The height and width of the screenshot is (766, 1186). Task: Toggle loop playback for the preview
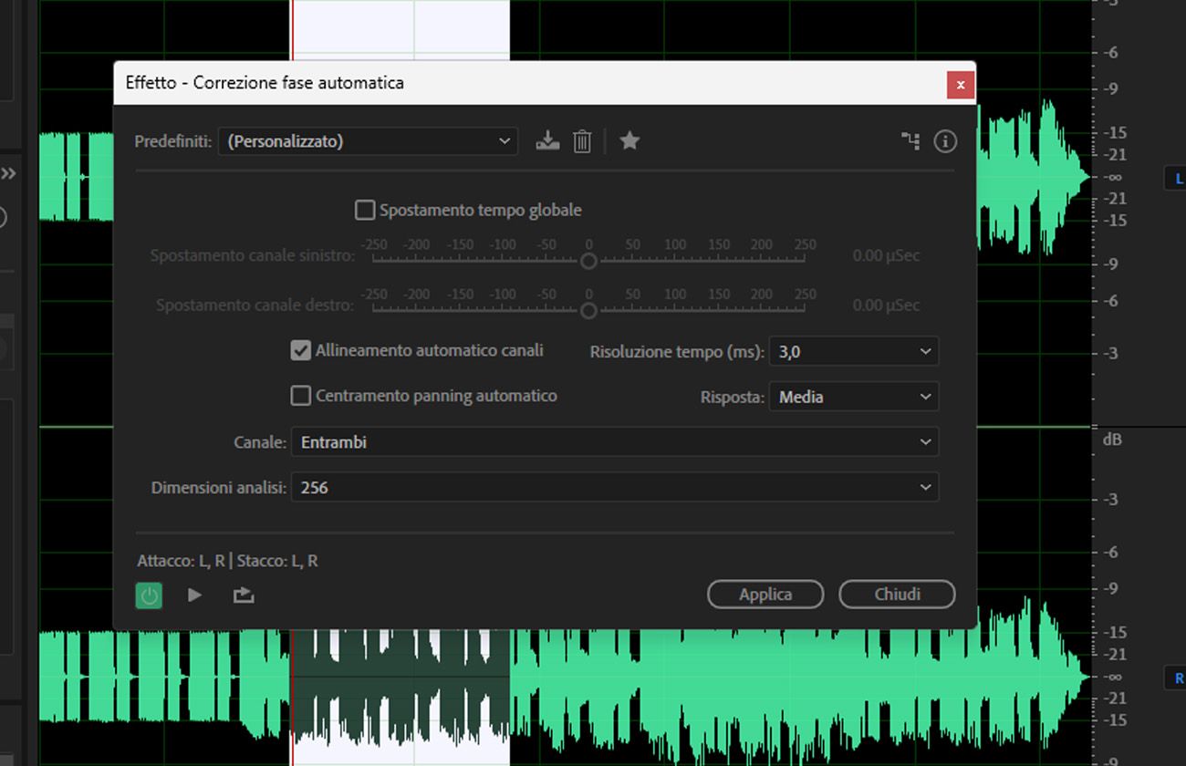(243, 595)
